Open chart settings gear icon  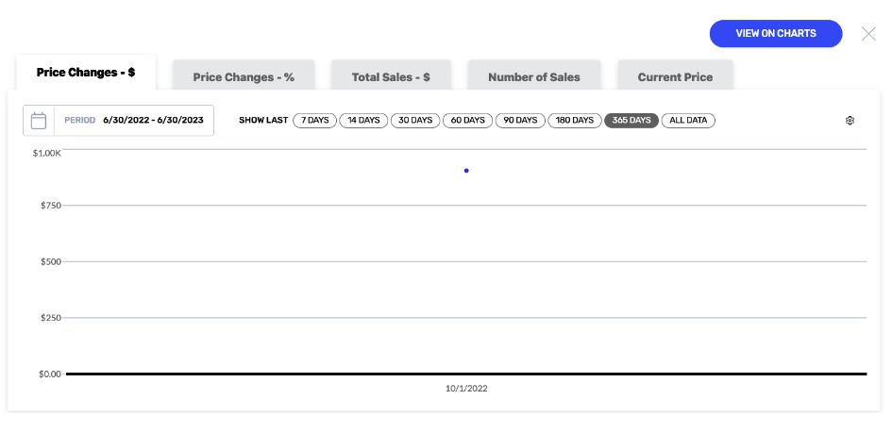(x=850, y=121)
